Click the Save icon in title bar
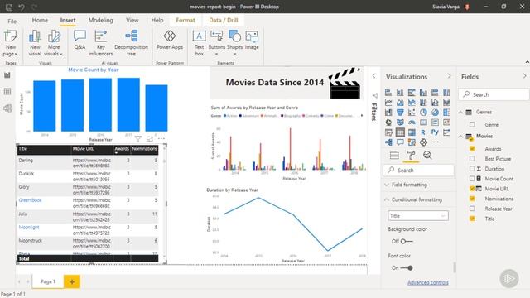The width and height of the screenshot is (530, 298). click(x=9, y=7)
